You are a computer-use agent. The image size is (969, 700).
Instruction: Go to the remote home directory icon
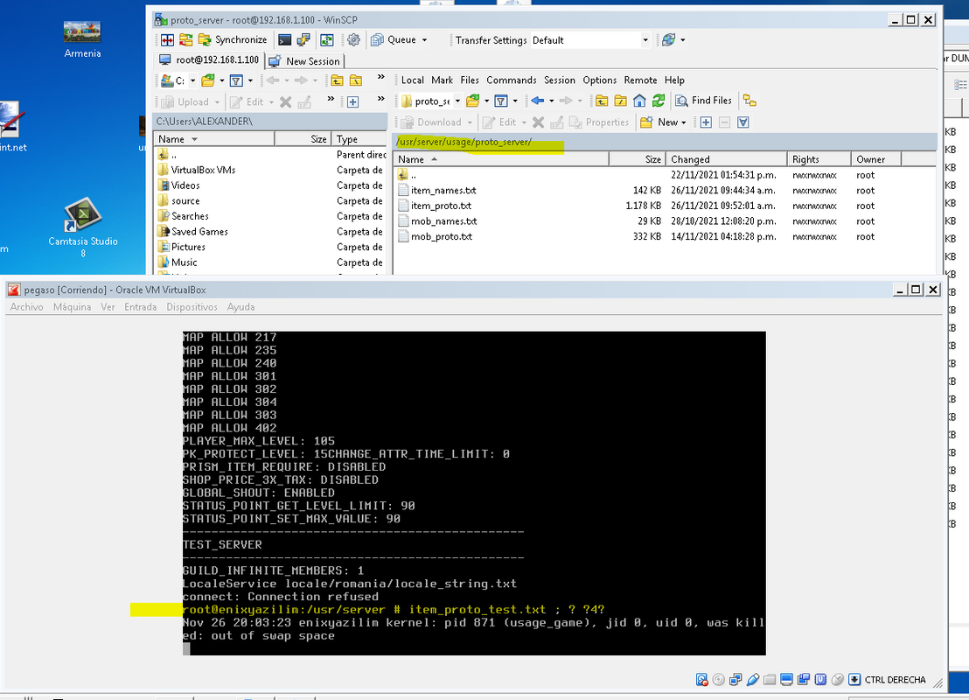[x=639, y=100]
